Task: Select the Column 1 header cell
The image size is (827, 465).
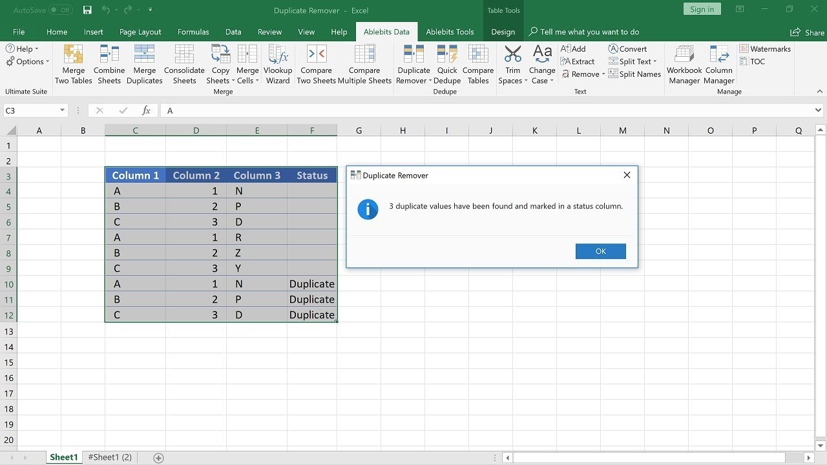Action: click(135, 176)
